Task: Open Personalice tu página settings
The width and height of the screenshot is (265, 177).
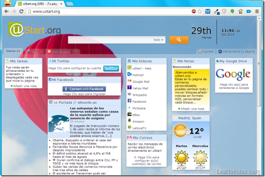Action: point(236,51)
